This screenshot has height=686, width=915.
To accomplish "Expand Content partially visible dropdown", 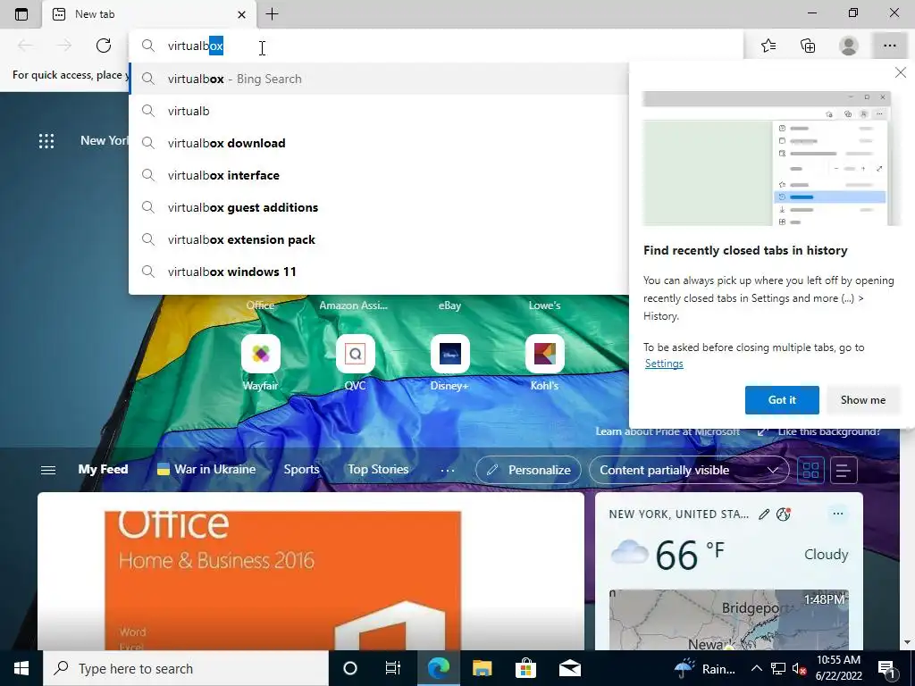I will [x=689, y=470].
